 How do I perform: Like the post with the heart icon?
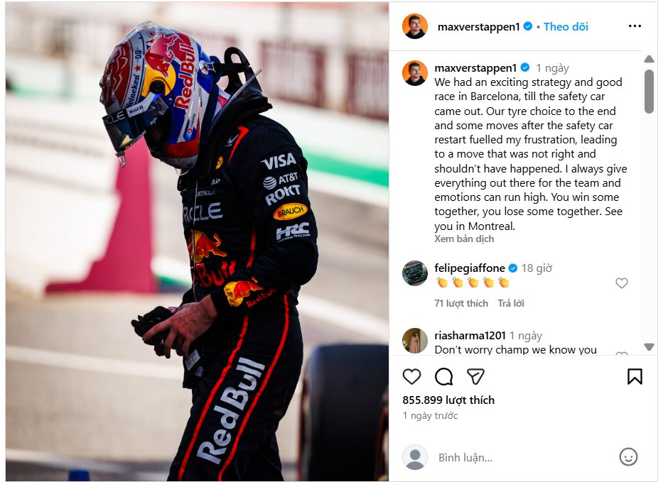coord(411,376)
